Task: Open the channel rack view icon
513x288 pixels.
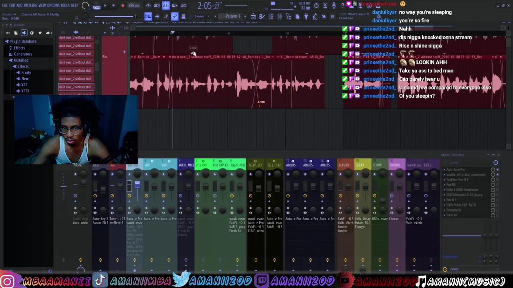Action: pyautogui.click(x=271, y=16)
